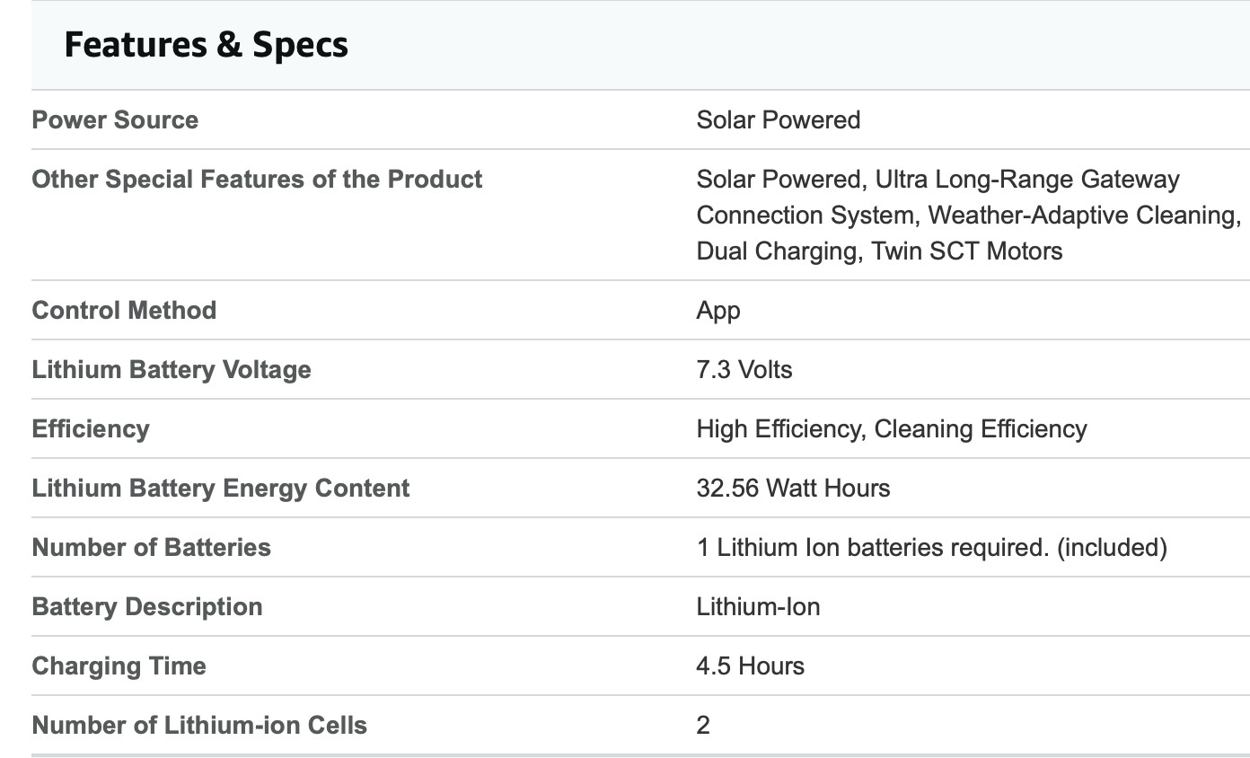Click the 1 Lithium Ion batteries required text
The width and height of the screenshot is (1250, 758).
point(873,547)
